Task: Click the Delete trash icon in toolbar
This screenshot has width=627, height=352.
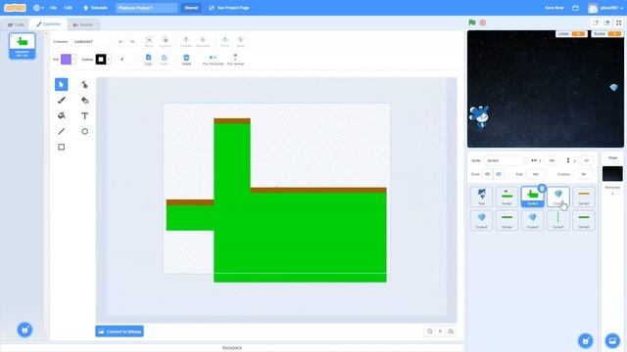Action: [186, 60]
